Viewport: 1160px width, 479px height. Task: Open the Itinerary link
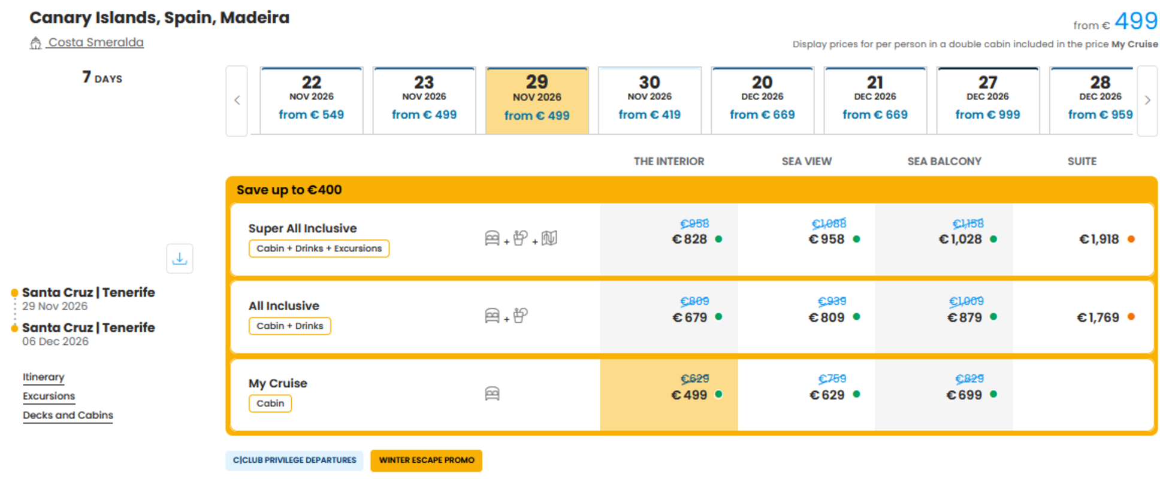click(43, 377)
